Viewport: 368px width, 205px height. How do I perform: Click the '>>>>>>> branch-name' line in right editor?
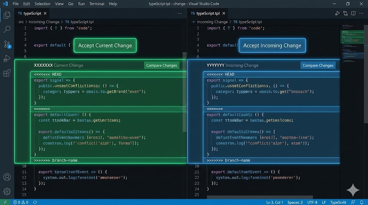click(x=228, y=160)
